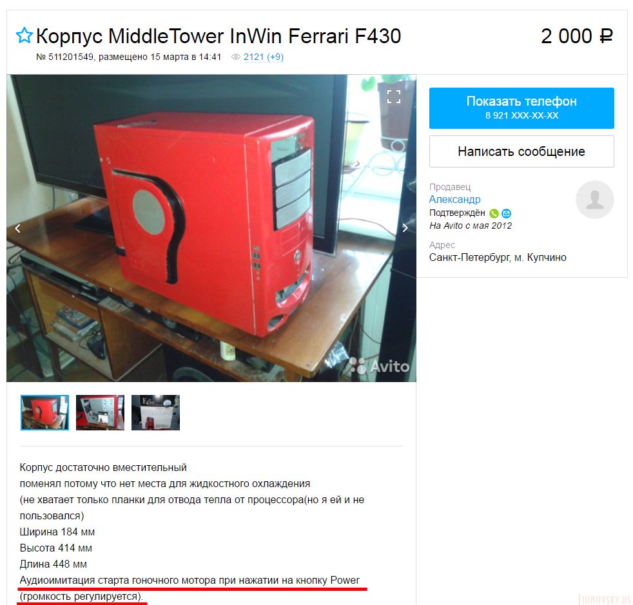This screenshot has width=633, height=605.
Task: Click the 2 000 ₽ price
Action: click(577, 36)
